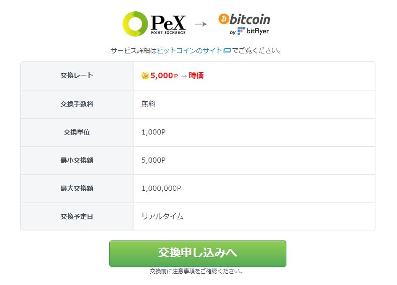Click the 無料 fee value

pyautogui.click(x=149, y=104)
